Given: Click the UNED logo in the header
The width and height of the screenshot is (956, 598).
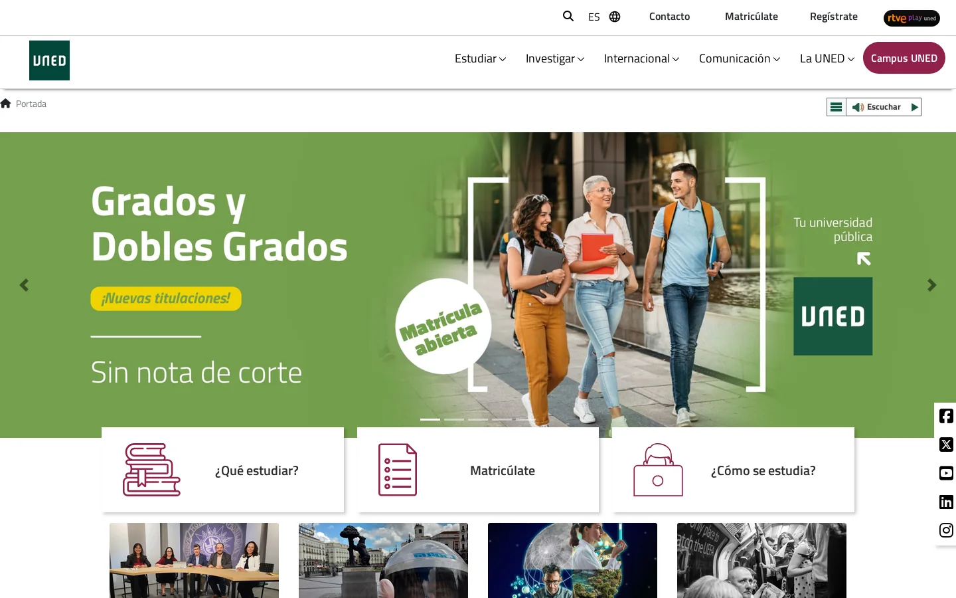Looking at the screenshot, I should (x=49, y=60).
